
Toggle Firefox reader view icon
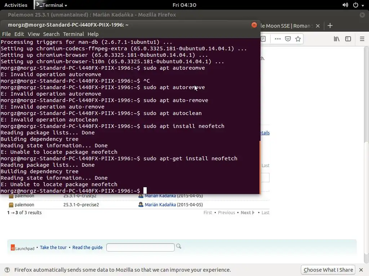[263, 39]
